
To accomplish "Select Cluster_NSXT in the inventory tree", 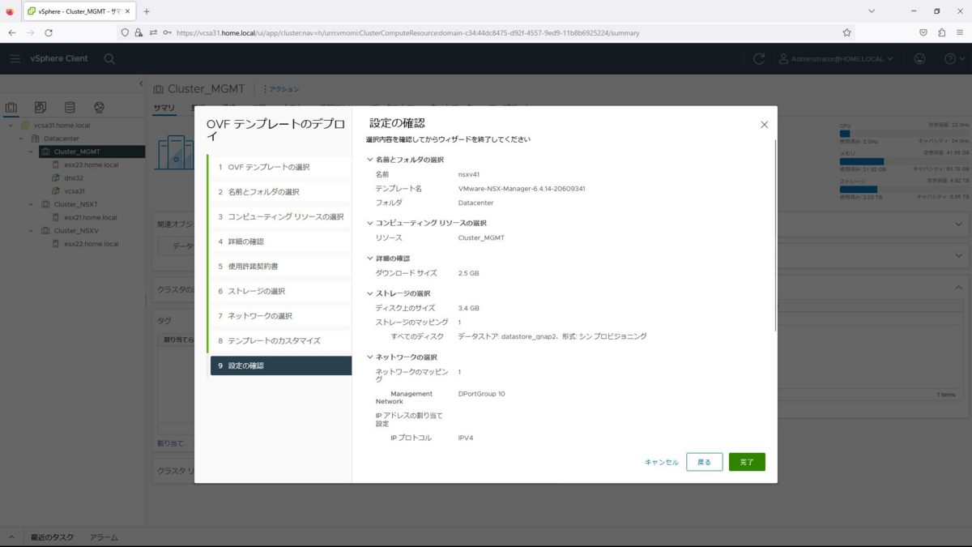I will (x=75, y=204).
